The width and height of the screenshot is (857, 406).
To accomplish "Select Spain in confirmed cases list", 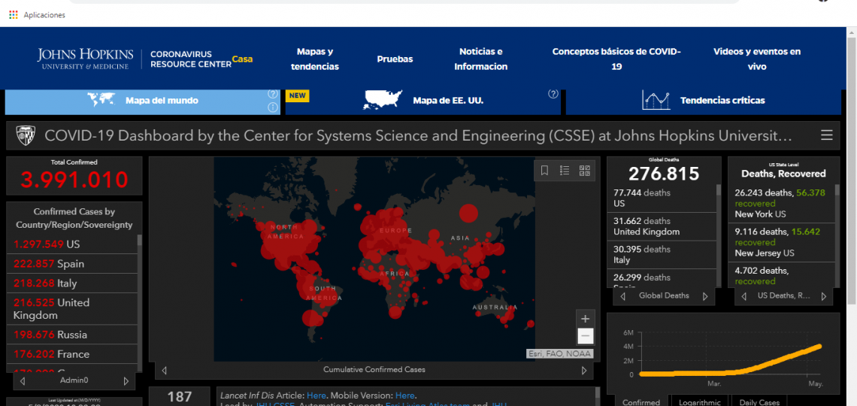I will [71, 264].
